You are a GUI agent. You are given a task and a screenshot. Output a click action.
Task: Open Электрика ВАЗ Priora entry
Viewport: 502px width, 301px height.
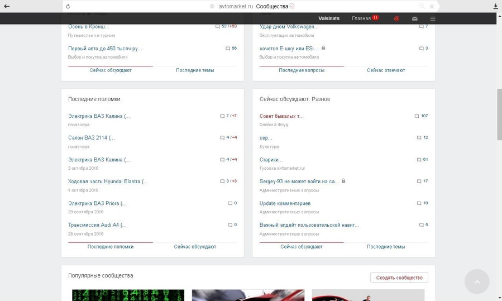(97, 203)
